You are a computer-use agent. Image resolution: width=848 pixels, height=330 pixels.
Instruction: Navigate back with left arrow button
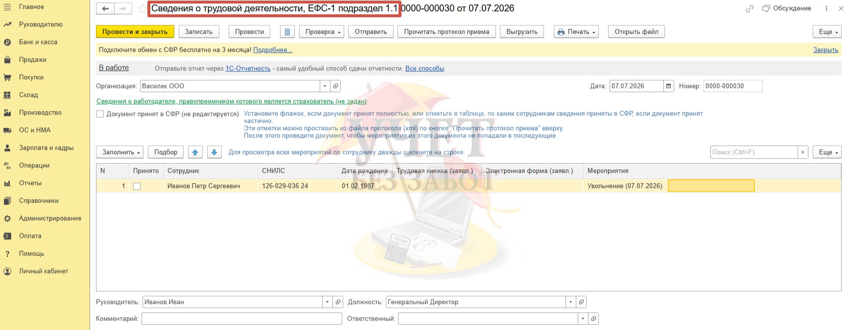coord(105,9)
